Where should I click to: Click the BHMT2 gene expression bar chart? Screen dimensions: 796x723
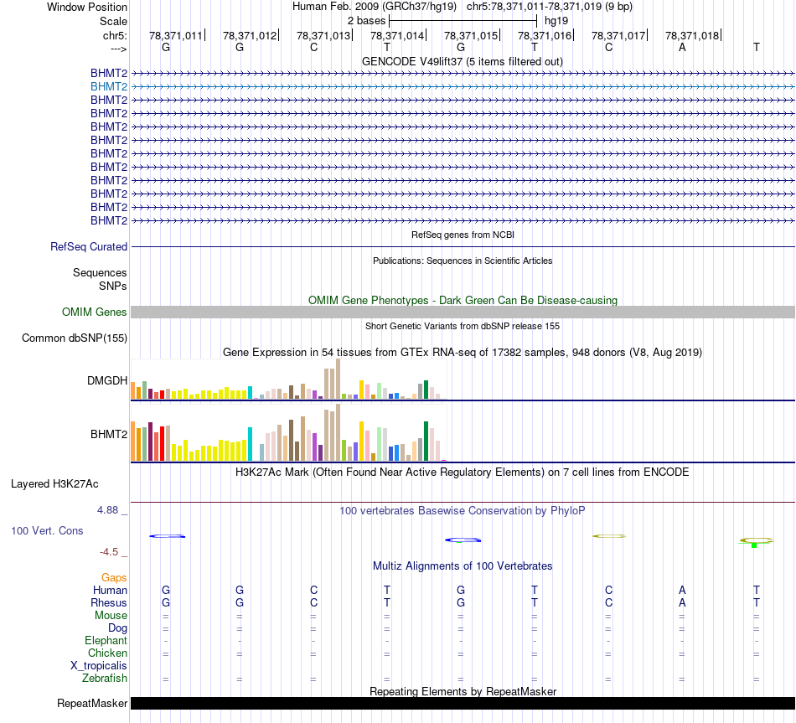coord(288,432)
